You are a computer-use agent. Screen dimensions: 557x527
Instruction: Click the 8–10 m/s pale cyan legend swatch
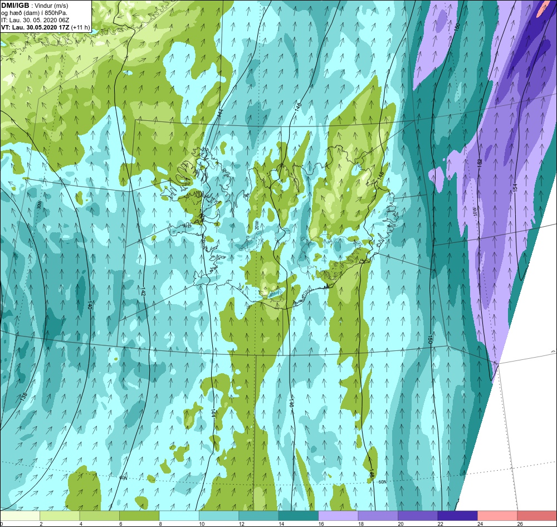click(179, 515)
